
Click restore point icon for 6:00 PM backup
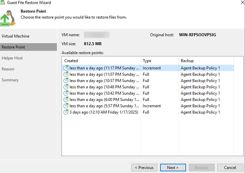pos(66,100)
